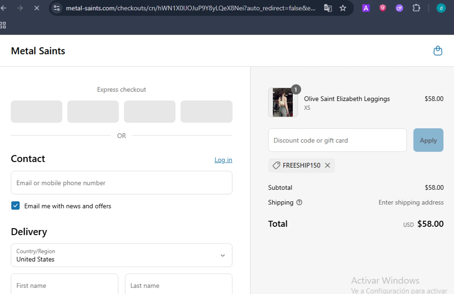Select the third express checkout button
454x294 pixels.
(150, 112)
